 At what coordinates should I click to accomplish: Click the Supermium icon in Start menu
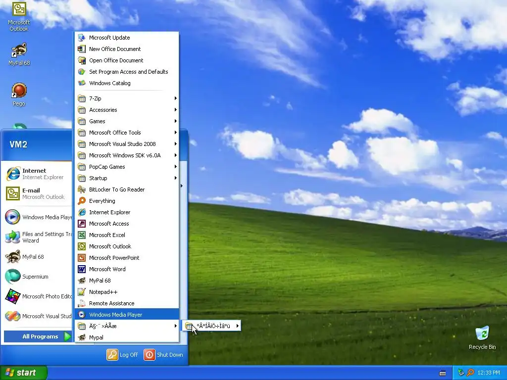point(12,277)
